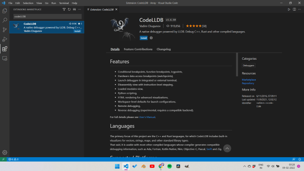Show errors and warnings in status bar
Screen dimensions: 304x171
[x=13, y=159]
